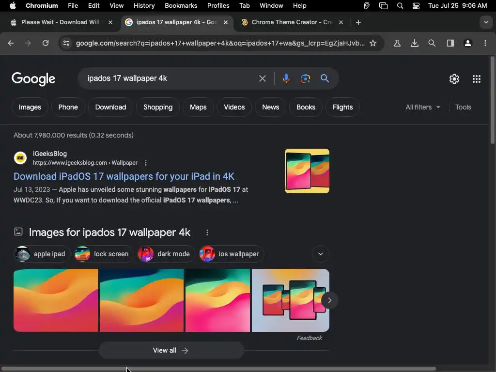Open the All filters dropdown

[422, 107]
